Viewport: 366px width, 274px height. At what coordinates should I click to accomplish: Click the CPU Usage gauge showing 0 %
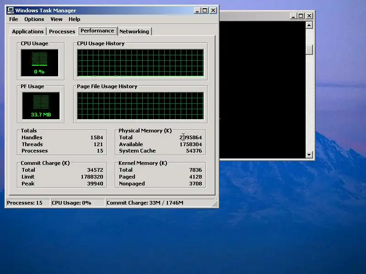[39, 63]
